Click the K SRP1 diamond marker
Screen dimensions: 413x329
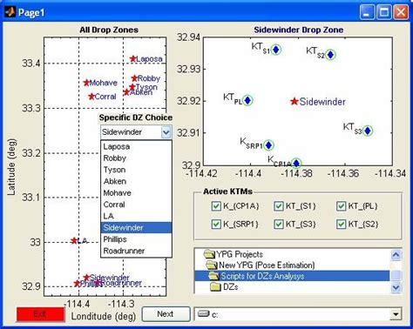(268, 145)
